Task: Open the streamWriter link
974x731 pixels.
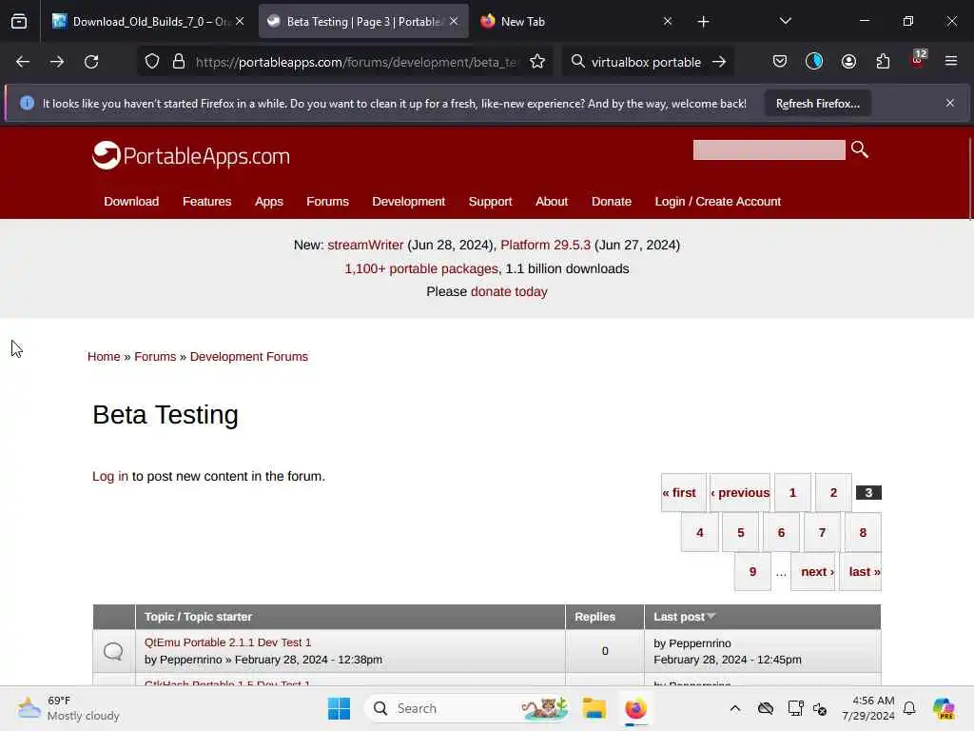Action: (365, 245)
